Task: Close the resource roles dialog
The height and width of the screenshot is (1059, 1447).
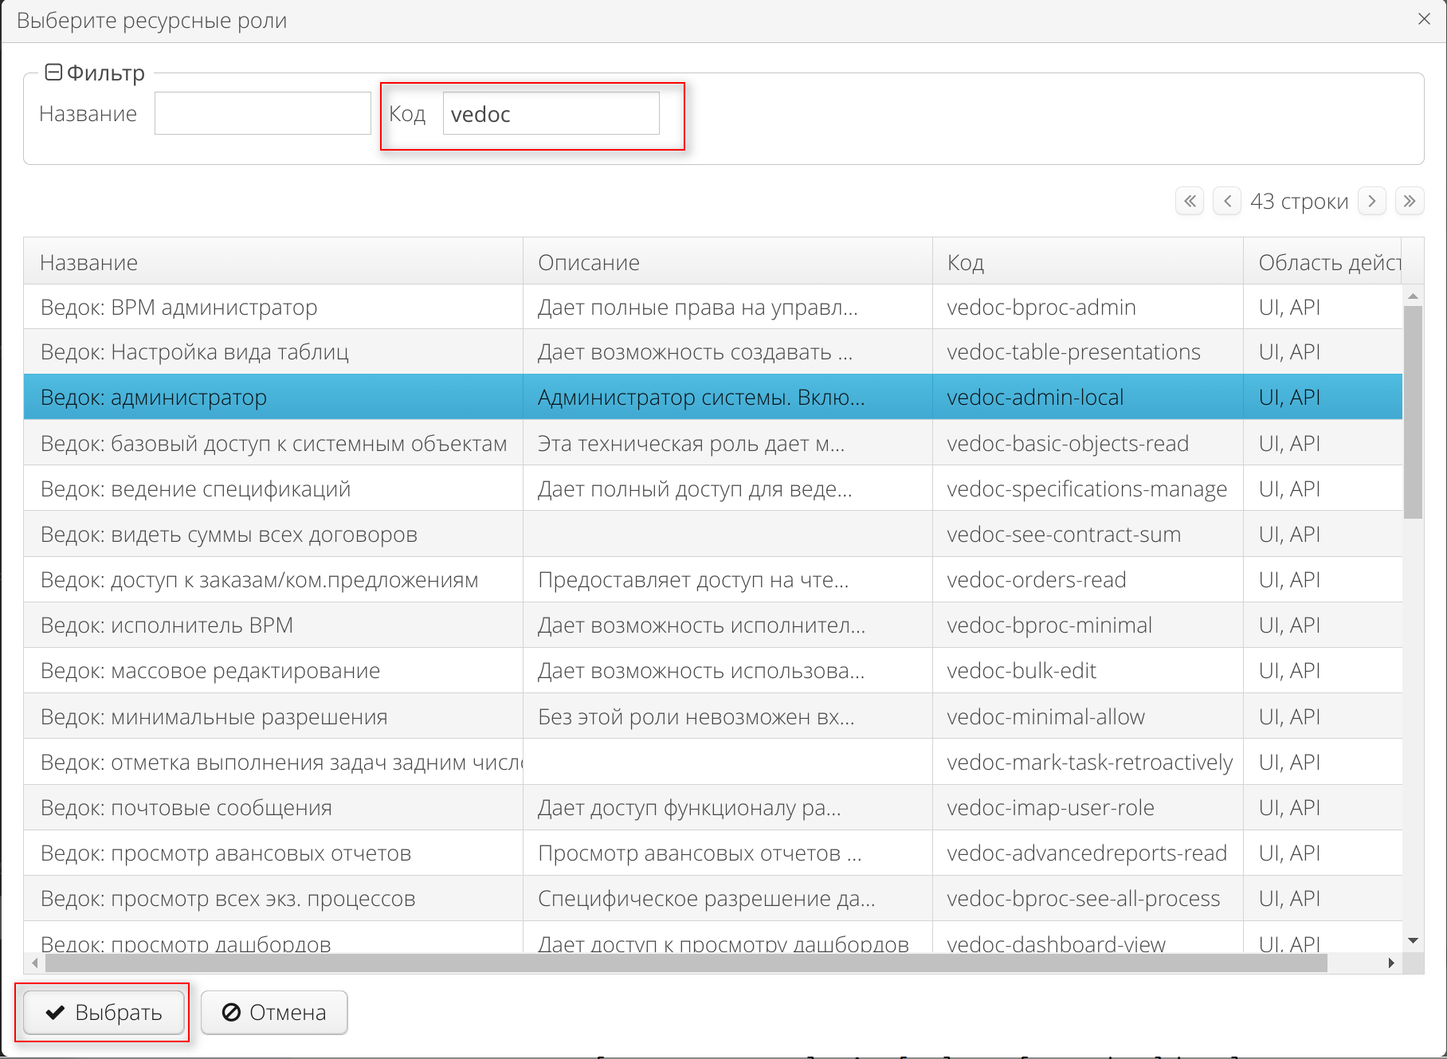Action: [1425, 19]
